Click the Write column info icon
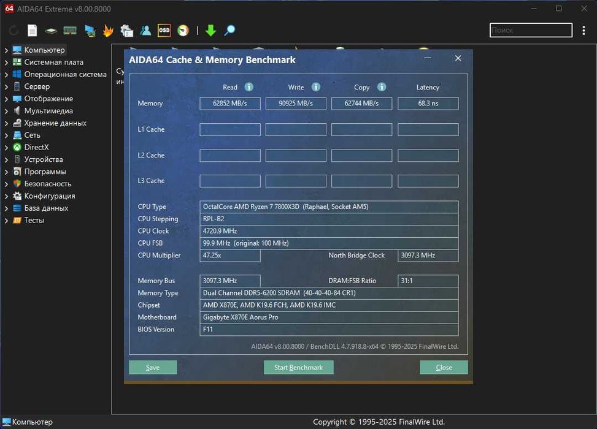 (x=316, y=87)
